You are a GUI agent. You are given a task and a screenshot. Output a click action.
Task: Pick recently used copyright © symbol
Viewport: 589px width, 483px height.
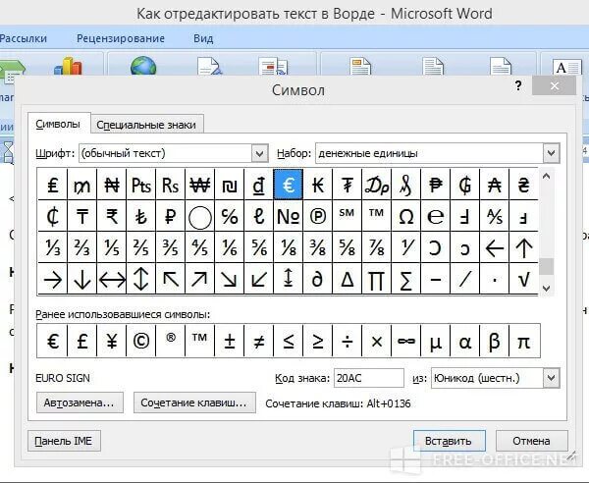coord(140,341)
